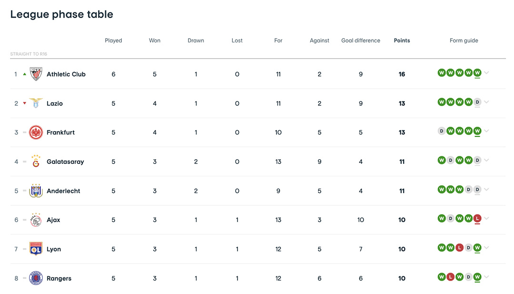This screenshot has width=514, height=294.
Task: Open the Galatasaray team link
Action: [65, 162]
